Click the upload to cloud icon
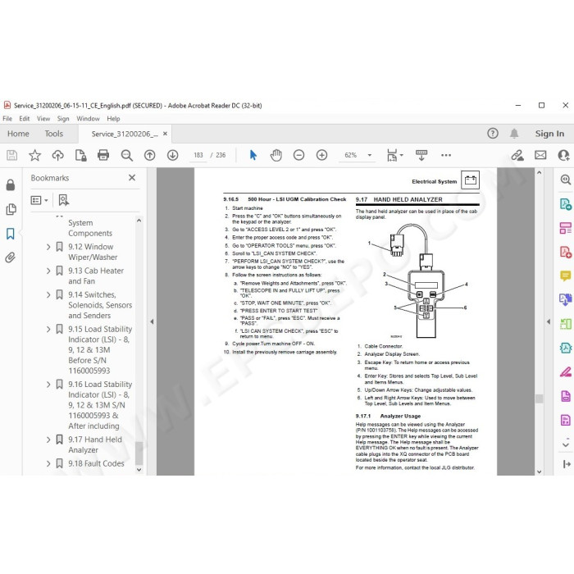The height and width of the screenshot is (574, 574). 58,155
